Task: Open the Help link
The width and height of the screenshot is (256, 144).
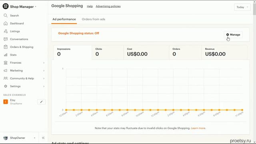Action: pyautogui.click(x=90, y=6)
